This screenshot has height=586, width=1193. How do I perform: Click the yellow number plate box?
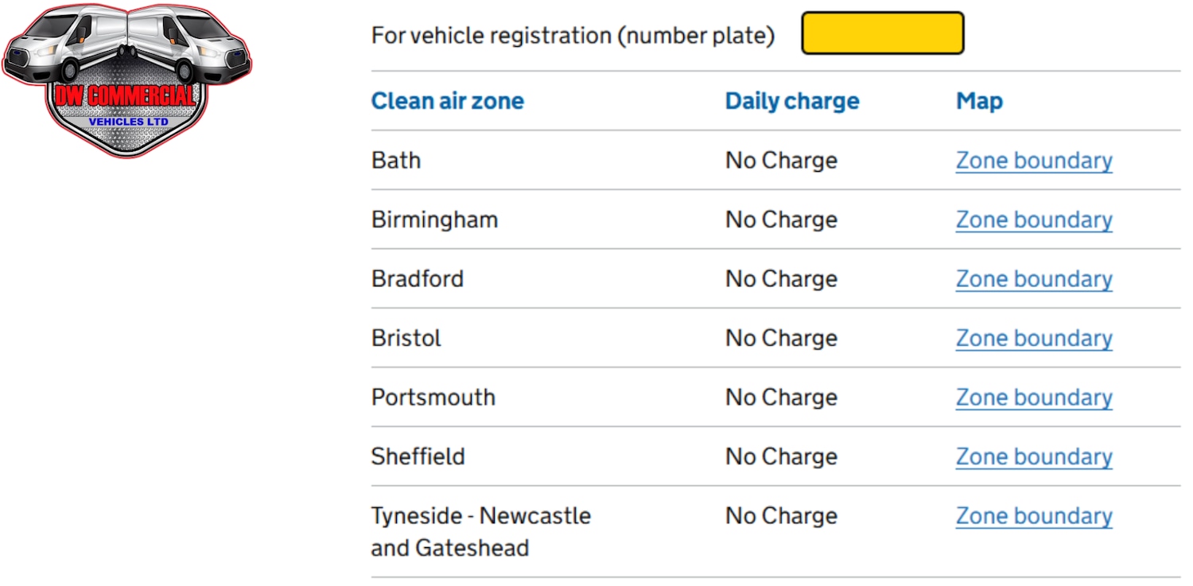882,33
